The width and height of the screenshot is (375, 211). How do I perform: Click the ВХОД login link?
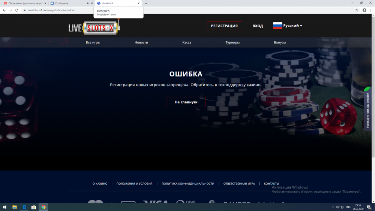258,26
